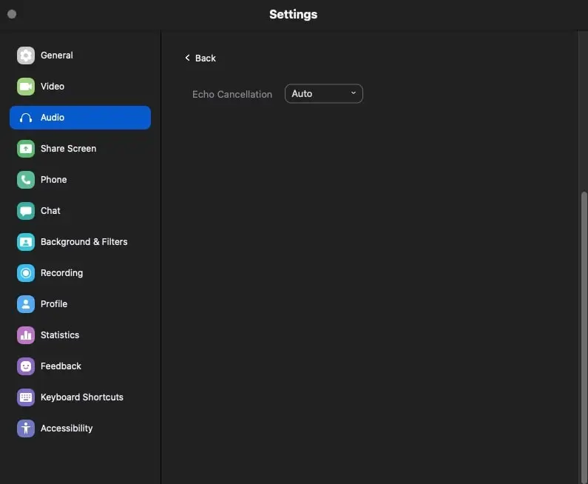Click the General gear icon

(25, 56)
